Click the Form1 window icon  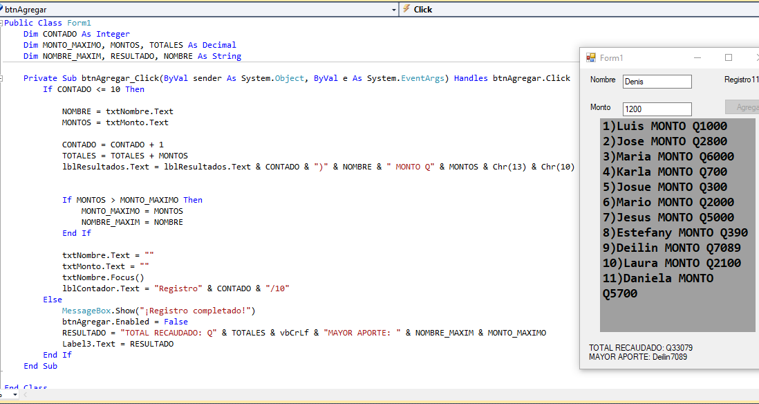pos(590,57)
